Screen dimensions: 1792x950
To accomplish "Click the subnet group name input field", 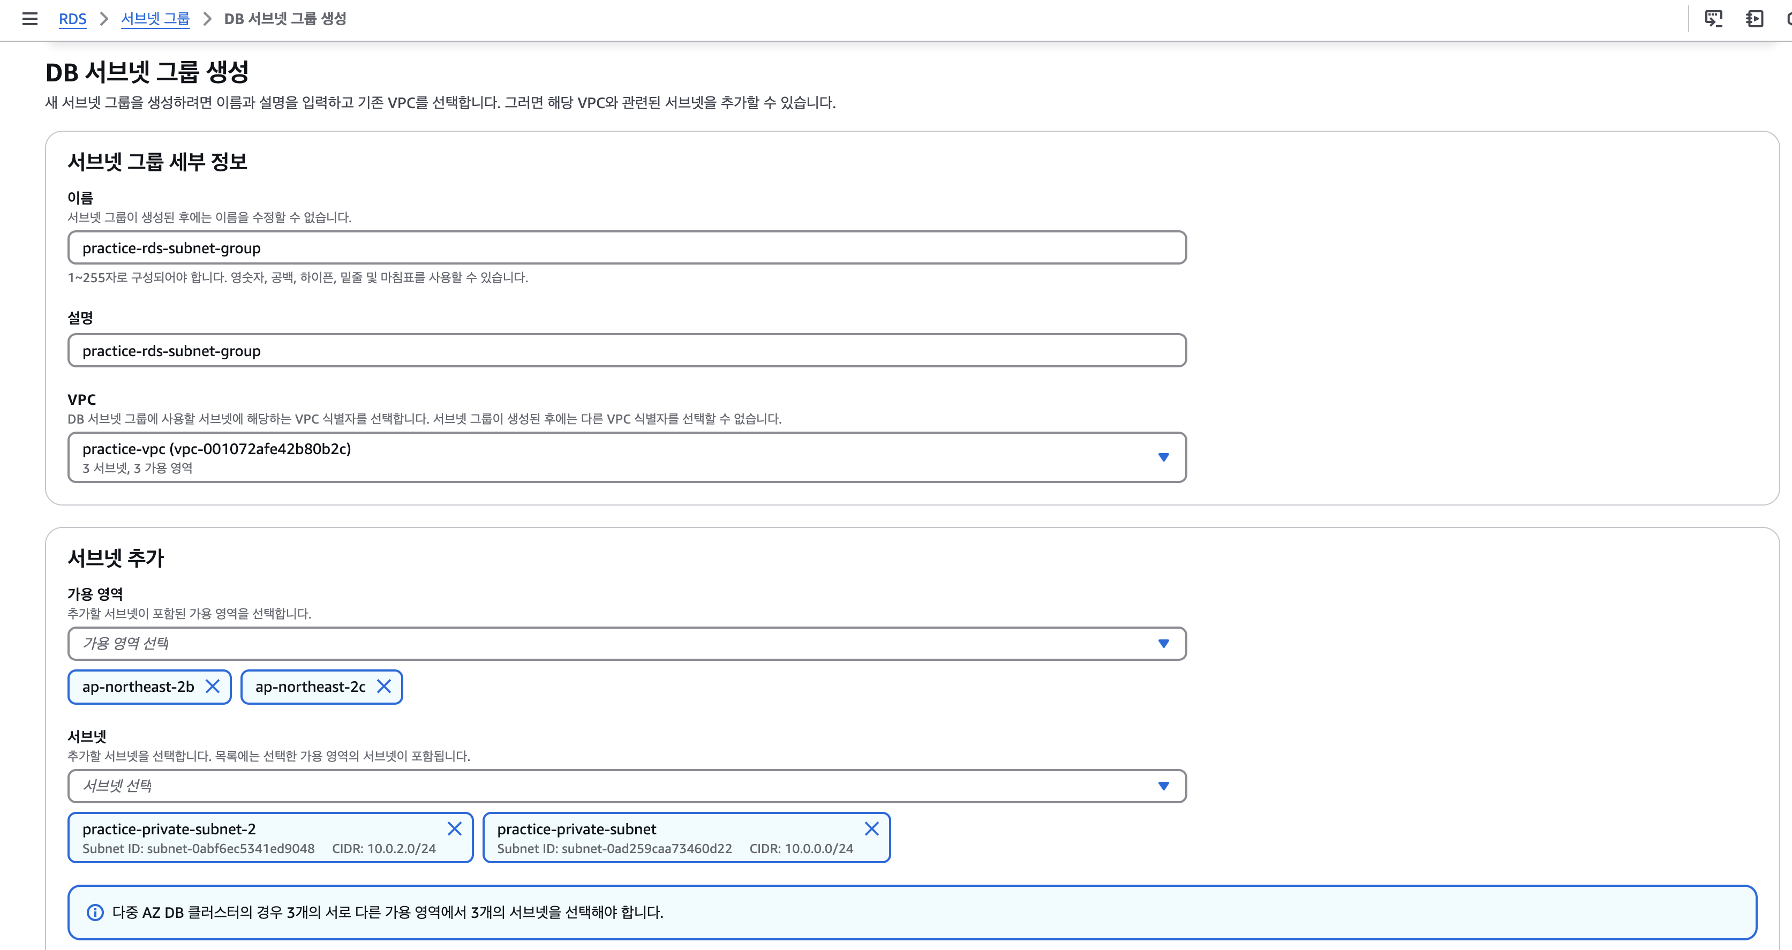I will pos(626,248).
